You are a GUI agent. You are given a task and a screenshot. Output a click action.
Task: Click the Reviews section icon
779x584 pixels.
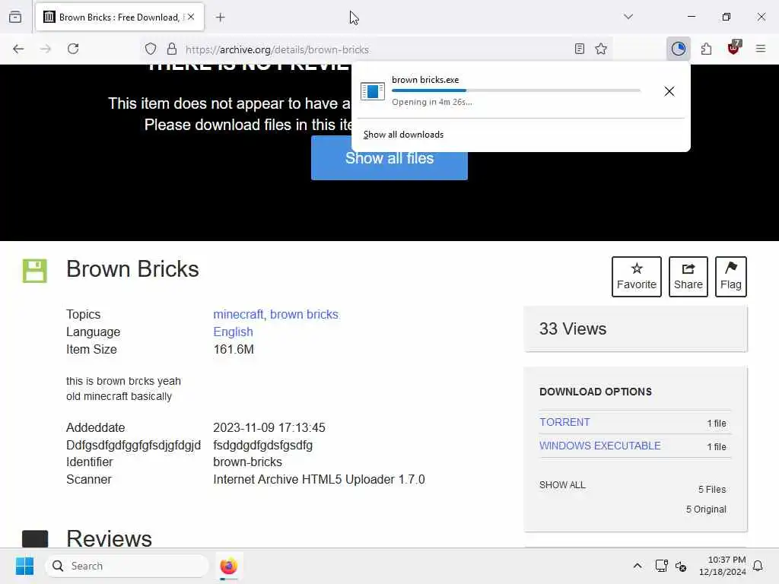pos(35,539)
